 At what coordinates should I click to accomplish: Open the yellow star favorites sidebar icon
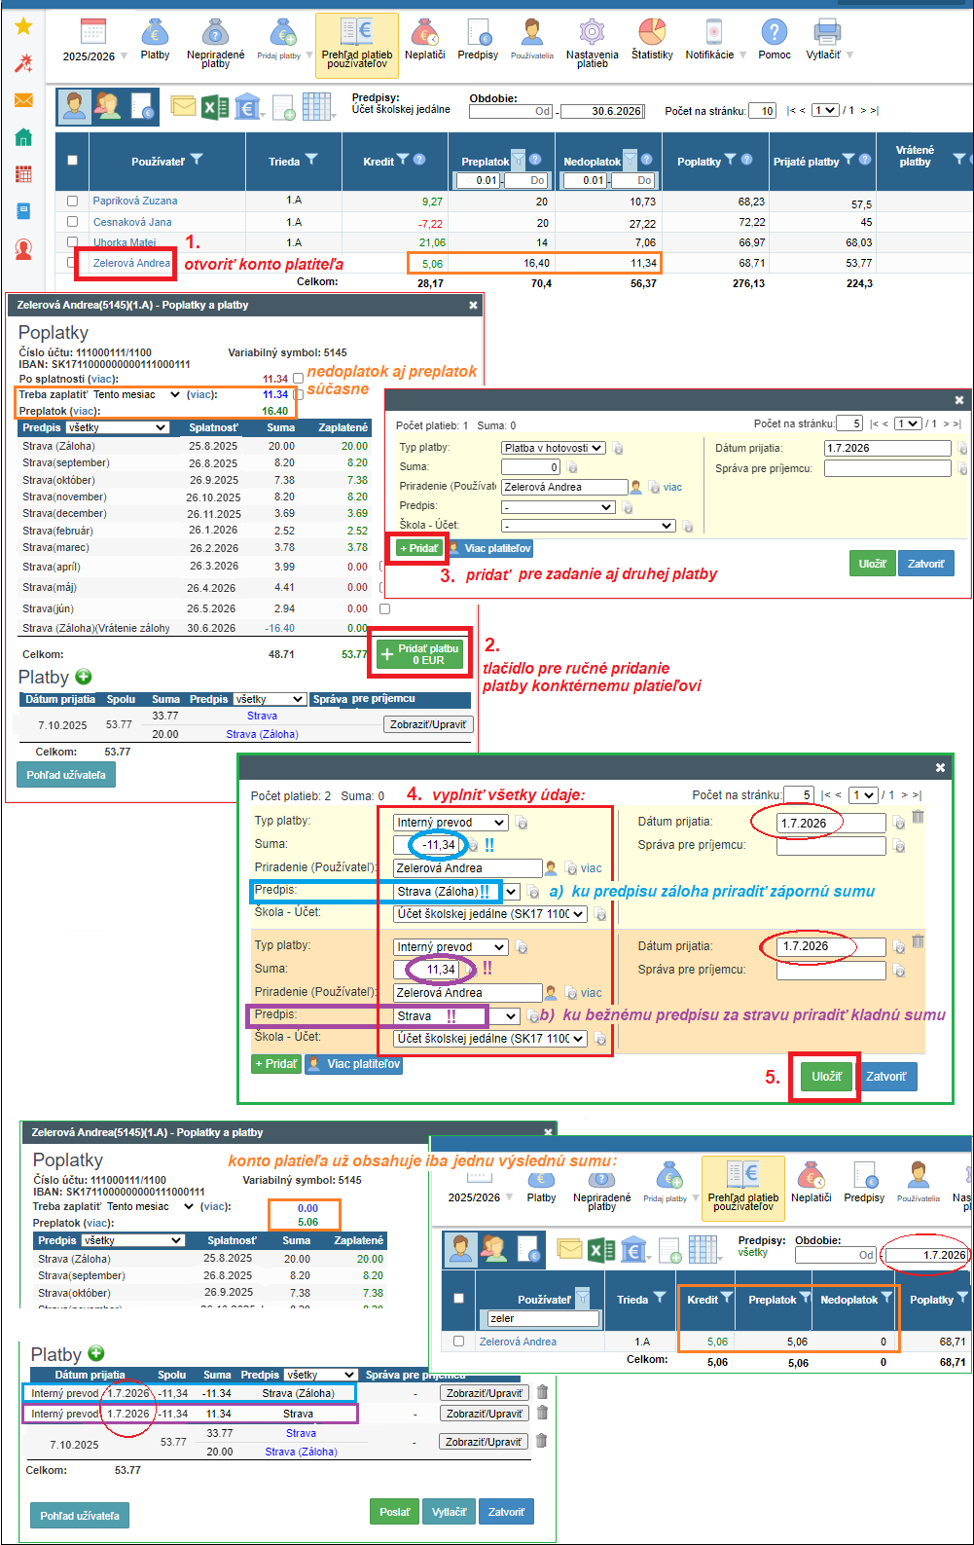pyautogui.click(x=23, y=26)
